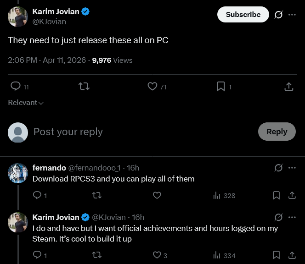Bookmark the main post
305x264 pixels.
pos(220,86)
